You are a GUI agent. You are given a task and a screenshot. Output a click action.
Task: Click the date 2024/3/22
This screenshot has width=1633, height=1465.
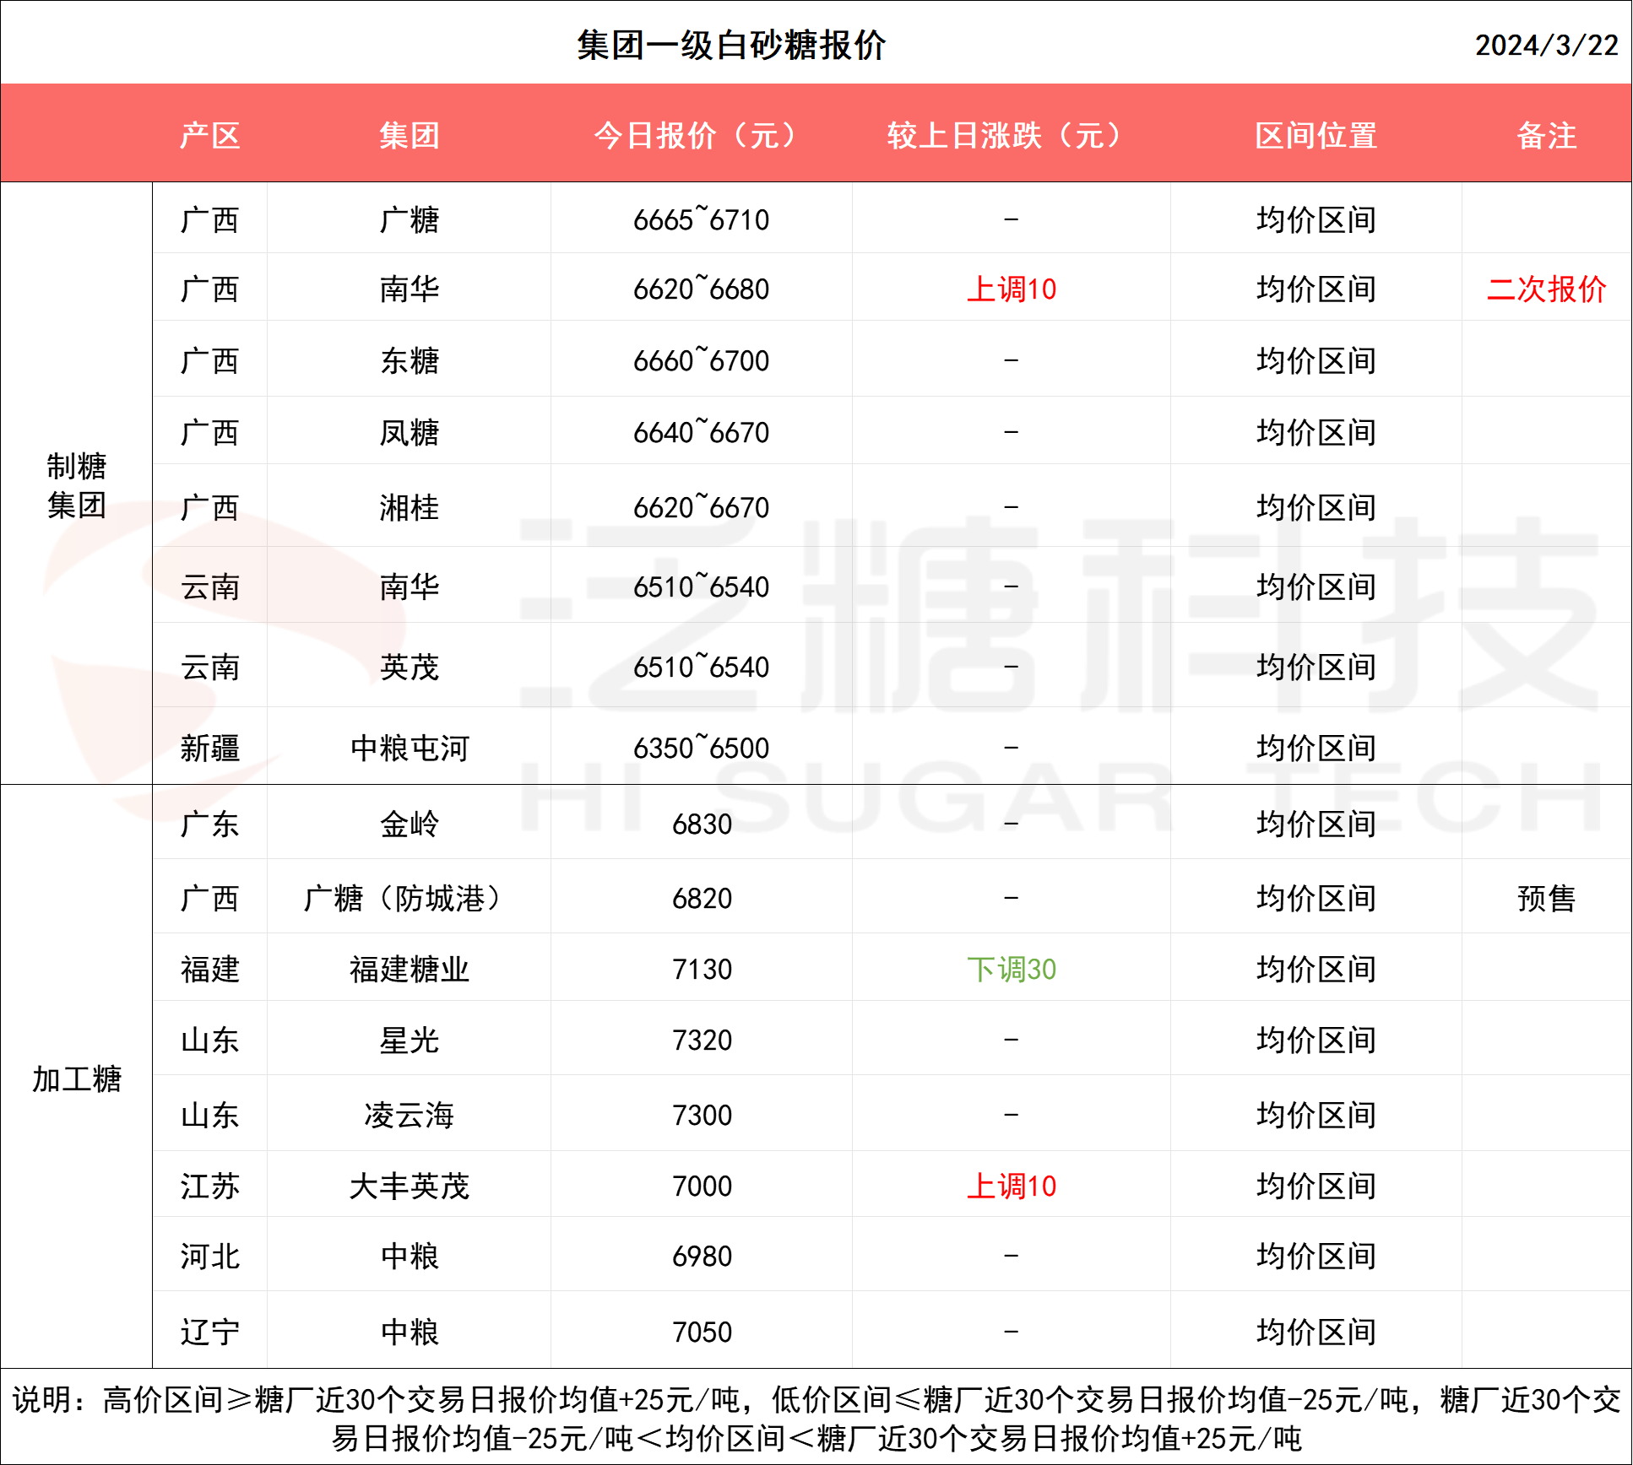click(1546, 46)
